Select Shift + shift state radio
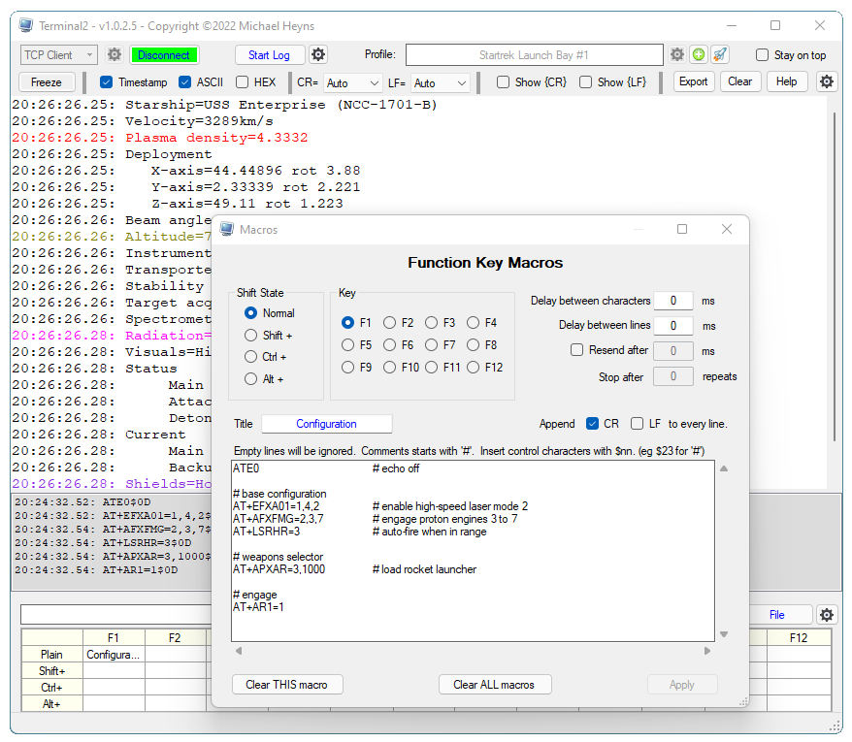This screenshot has height=742, width=852. point(250,336)
